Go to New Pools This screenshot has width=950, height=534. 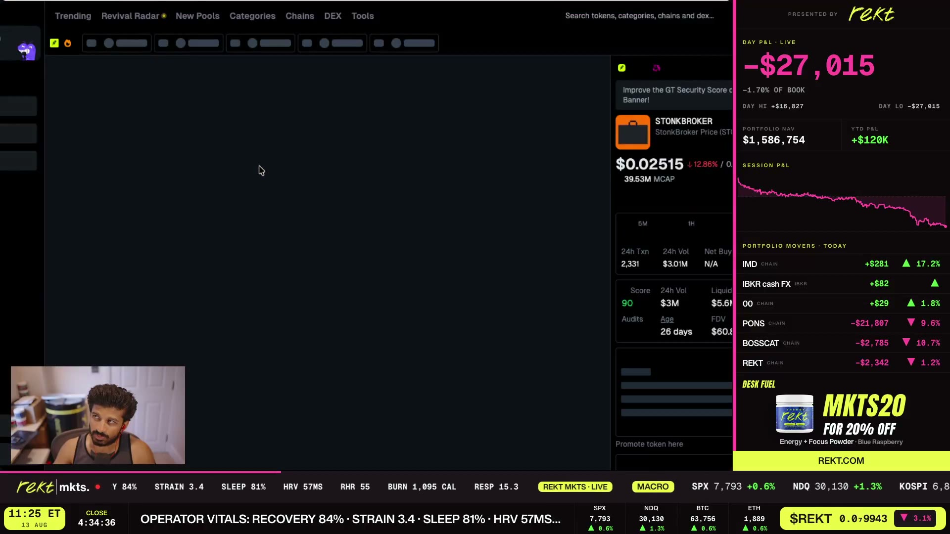pos(197,16)
